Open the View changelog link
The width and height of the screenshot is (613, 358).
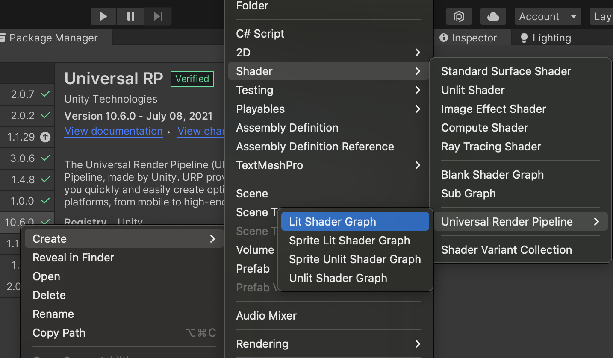[x=201, y=131]
